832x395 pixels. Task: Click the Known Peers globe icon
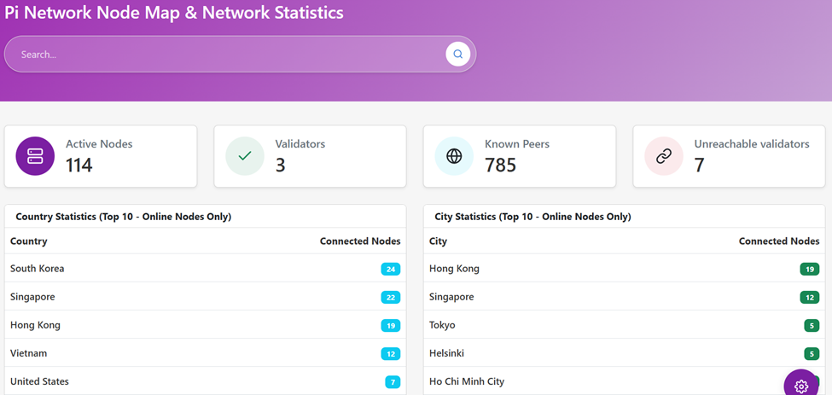coord(454,156)
